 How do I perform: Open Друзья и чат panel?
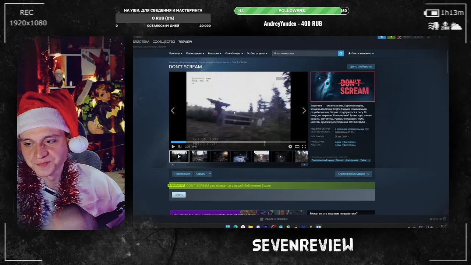point(438,219)
